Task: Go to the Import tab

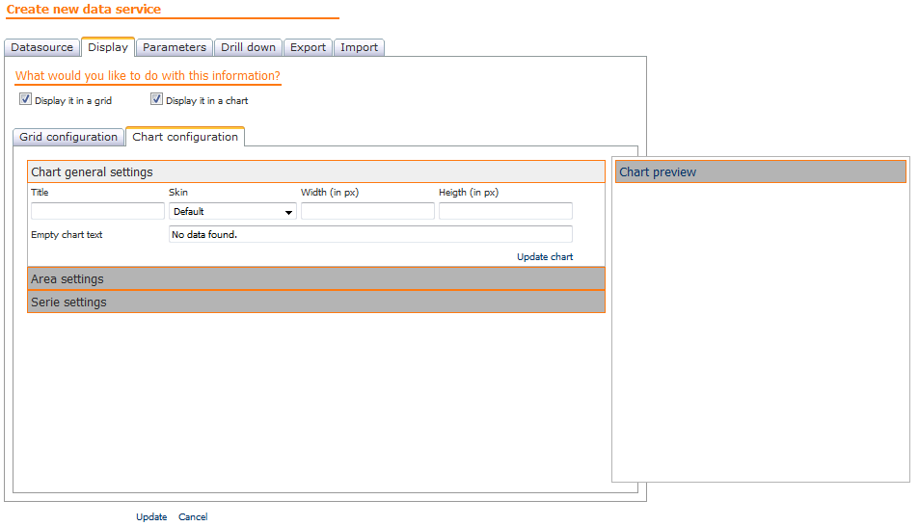Action: [359, 47]
